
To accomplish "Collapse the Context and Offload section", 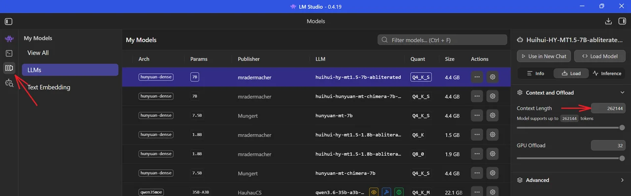I will (x=622, y=92).
